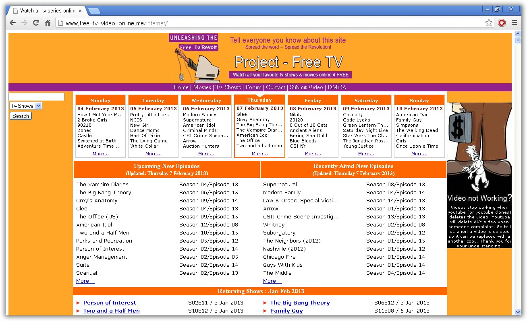Click the red Opera extension icon
This screenshot has width=527, height=321.
(502, 23)
